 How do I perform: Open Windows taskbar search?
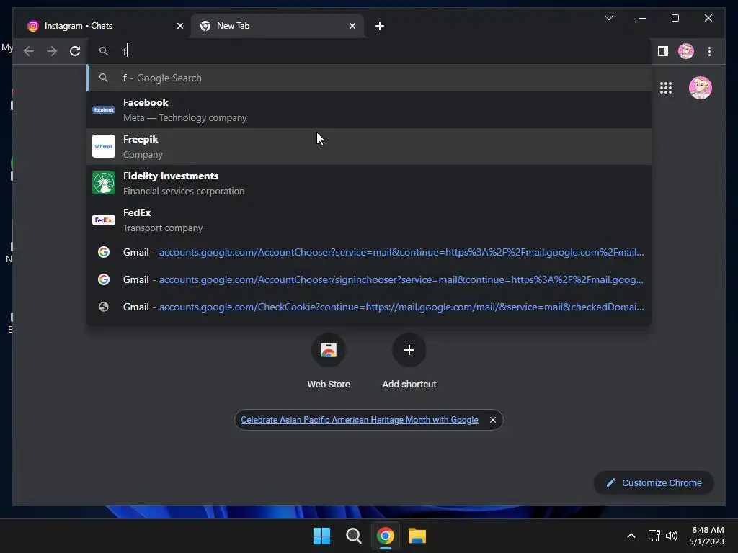(353, 536)
